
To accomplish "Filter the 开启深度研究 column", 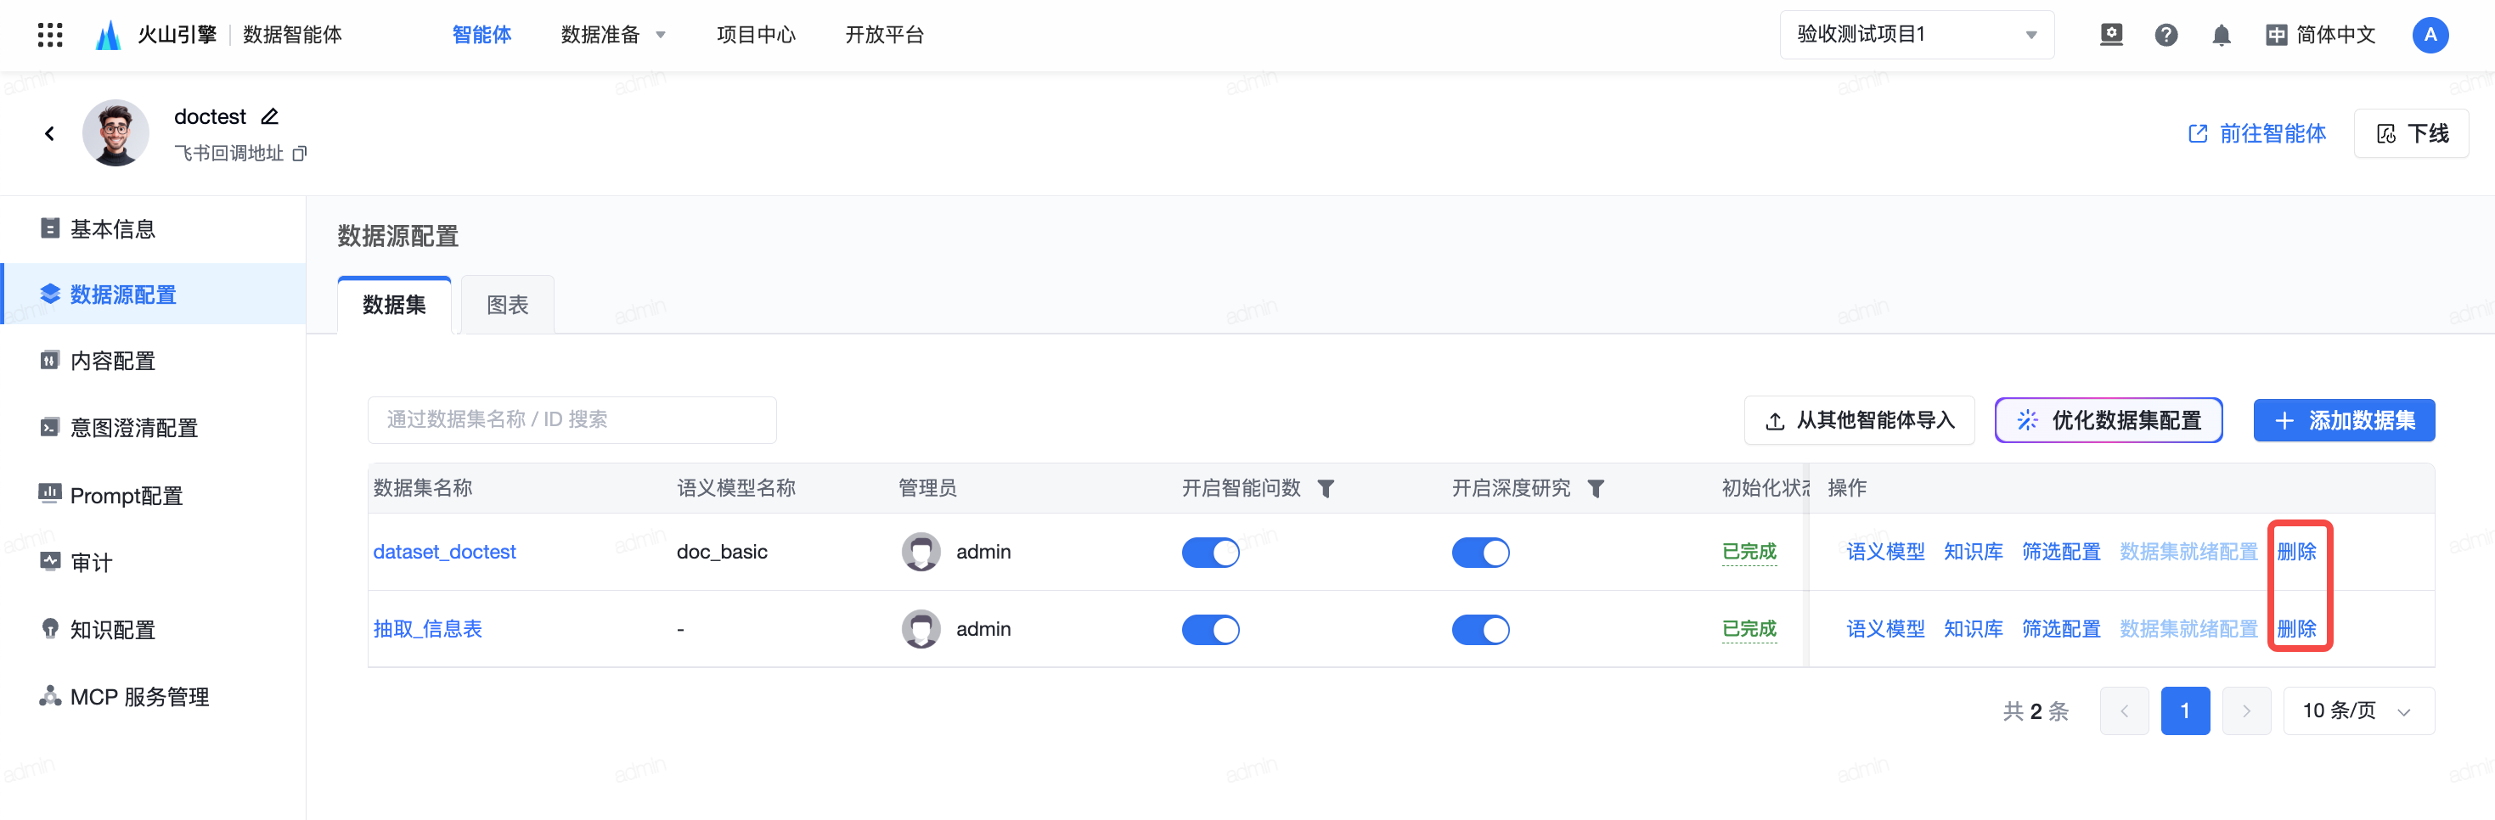I will click(x=1595, y=488).
